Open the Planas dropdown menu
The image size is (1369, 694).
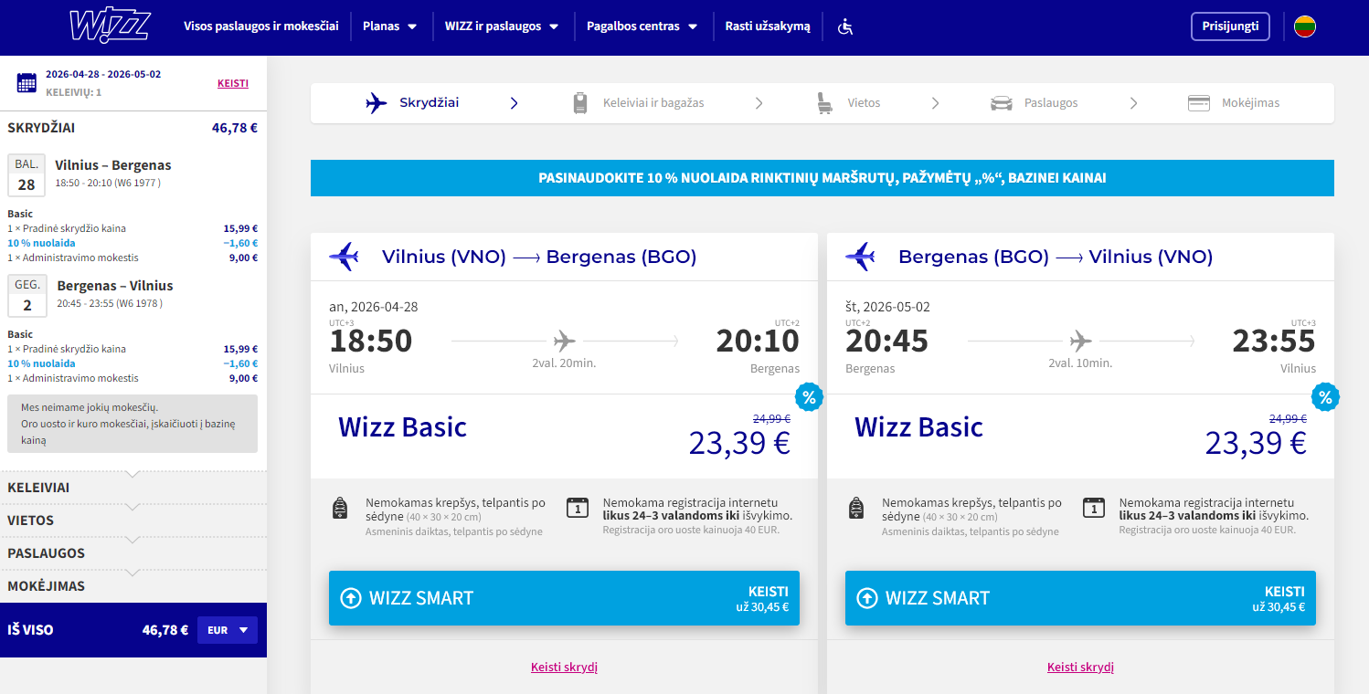390,26
